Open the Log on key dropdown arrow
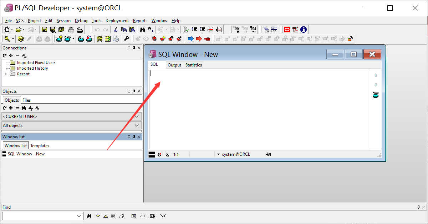 pos(13,39)
